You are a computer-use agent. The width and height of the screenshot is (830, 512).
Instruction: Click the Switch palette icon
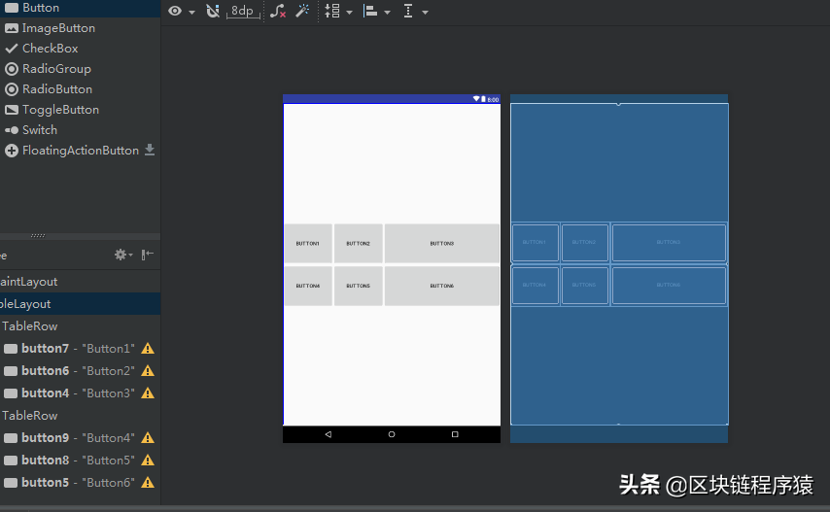coord(11,130)
